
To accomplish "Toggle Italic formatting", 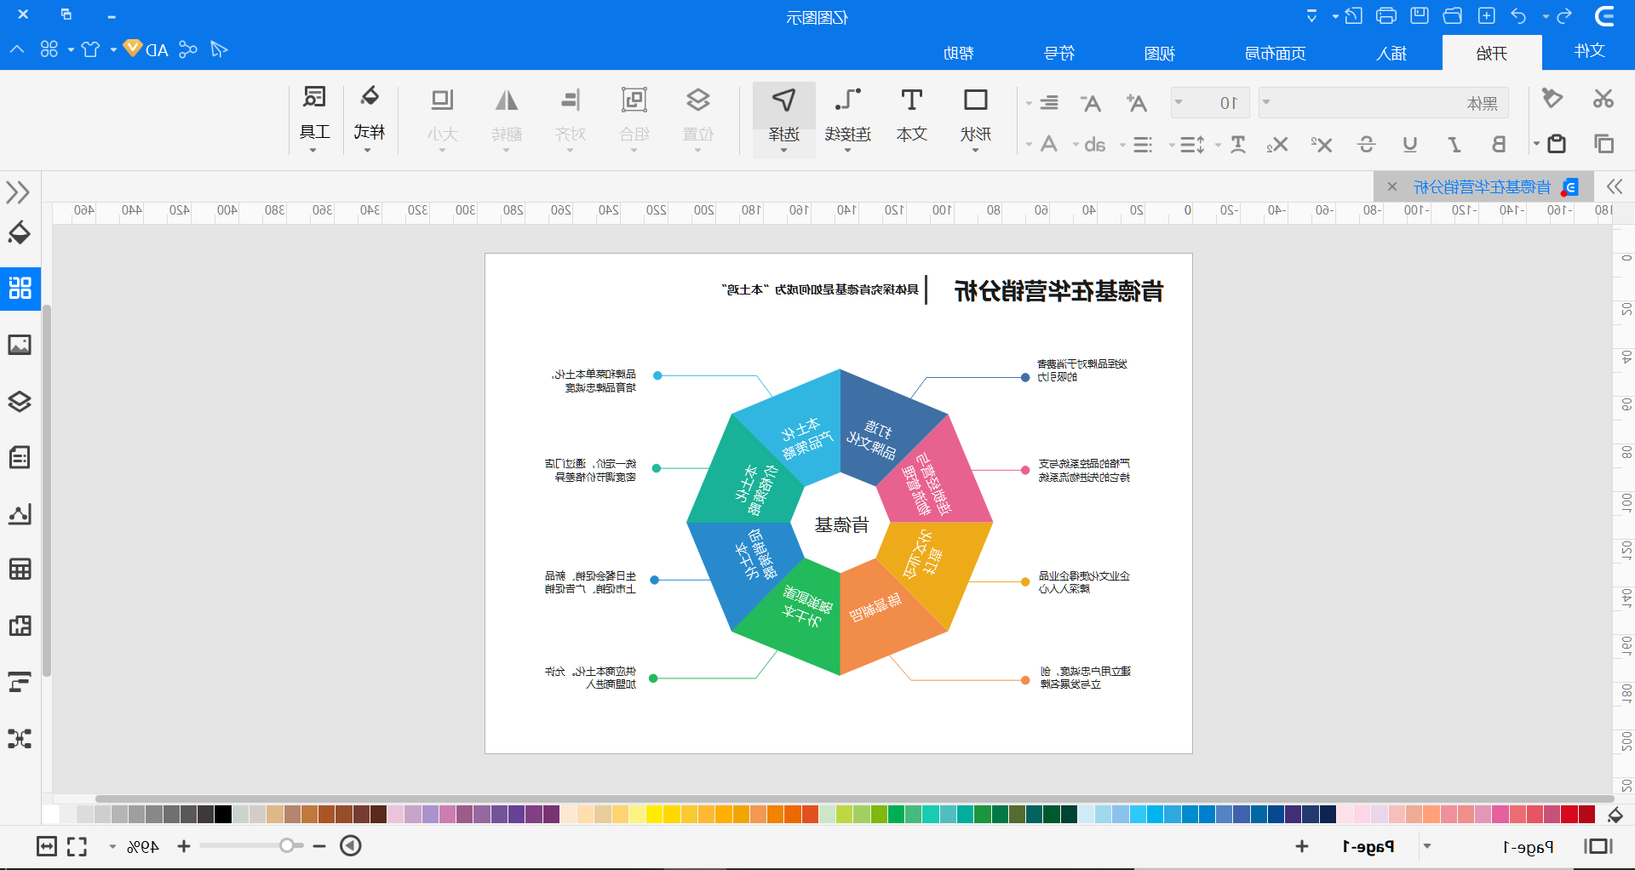I will 1454,145.
